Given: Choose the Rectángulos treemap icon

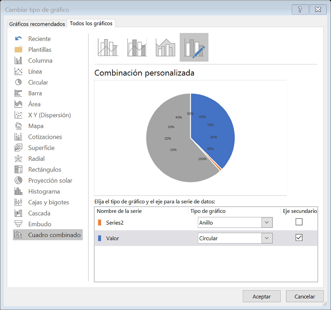Looking at the screenshot, I should [x=18, y=169].
